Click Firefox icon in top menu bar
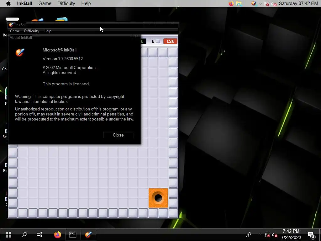This screenshot has width=321, height=241. click(x=231, y=3)
